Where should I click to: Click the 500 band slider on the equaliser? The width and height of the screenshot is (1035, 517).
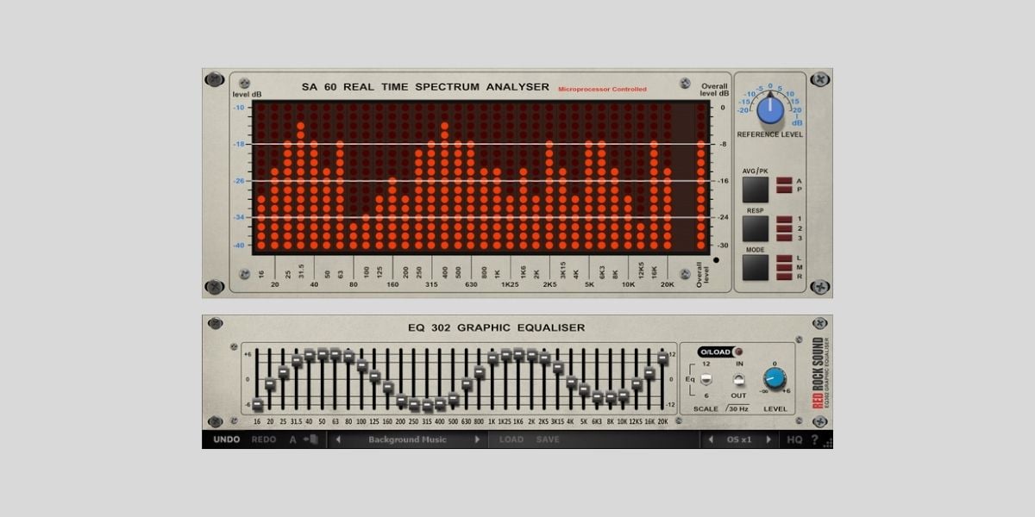point(454,398)
